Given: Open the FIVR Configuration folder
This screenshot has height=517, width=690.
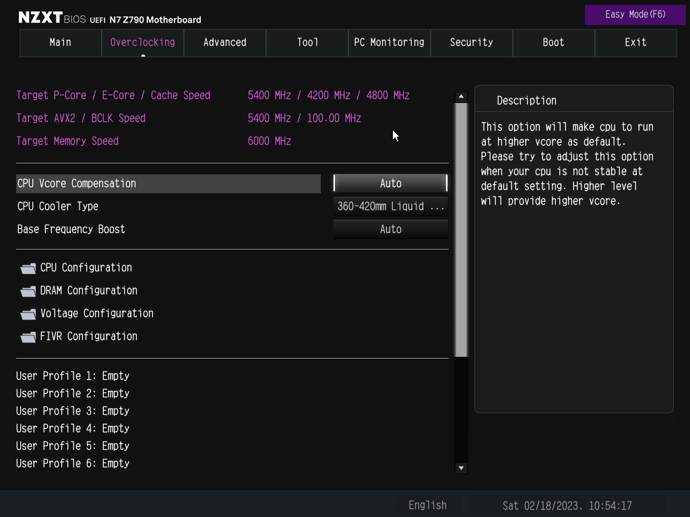Looking at the screenshot, I should click(x=88, y=336).
